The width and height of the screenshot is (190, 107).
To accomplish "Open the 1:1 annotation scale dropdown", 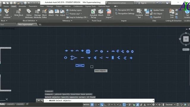I will (149, 105).
